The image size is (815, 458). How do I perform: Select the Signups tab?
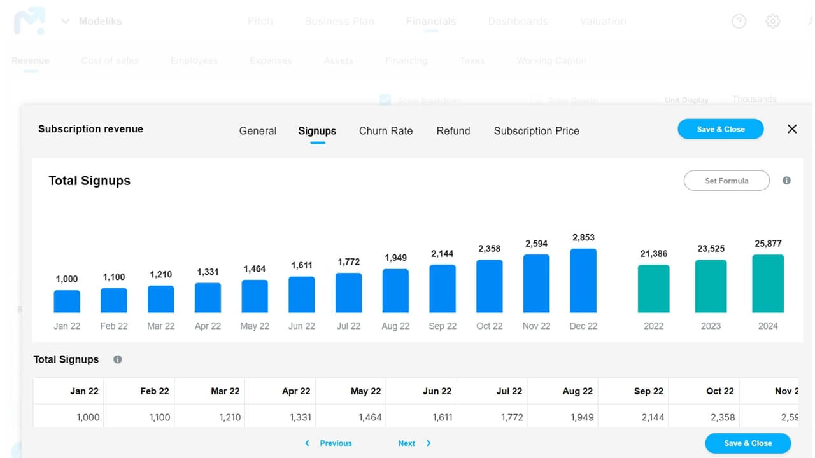pyautogui.click(x=317, y=131)
